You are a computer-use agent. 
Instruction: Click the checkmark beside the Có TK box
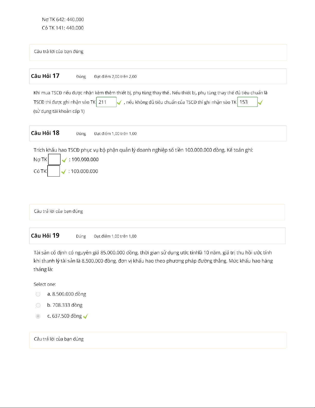pyautogui.click(x=64, y=172)
